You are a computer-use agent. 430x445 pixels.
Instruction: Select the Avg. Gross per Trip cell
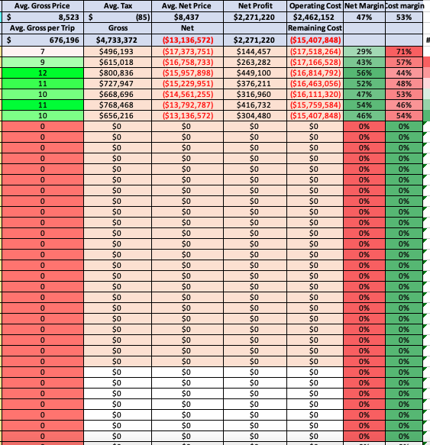43,28
